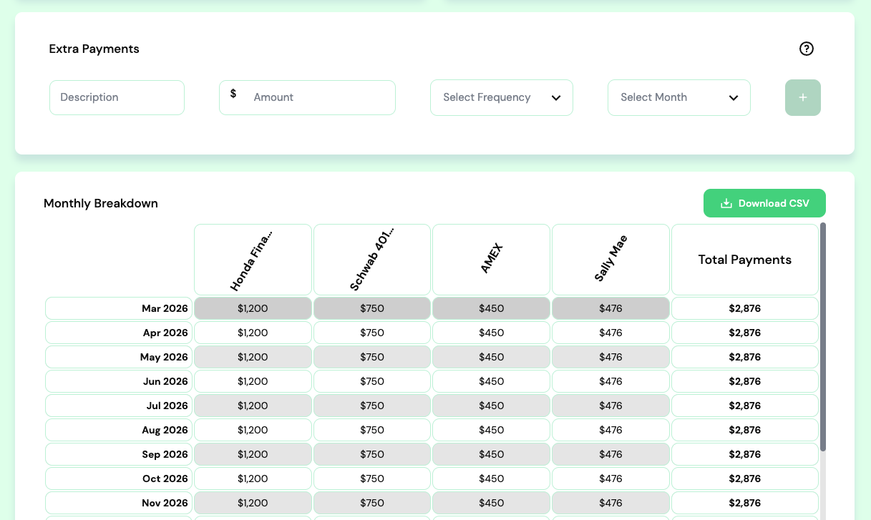
Task: Click the $2,876 total for Aug 2026
Action: (745, 430)
